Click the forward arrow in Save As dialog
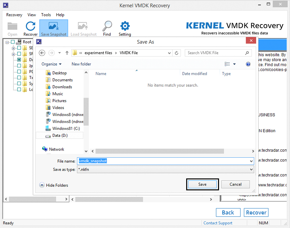This screenshot has height=228, width=290. click(52, 53)
